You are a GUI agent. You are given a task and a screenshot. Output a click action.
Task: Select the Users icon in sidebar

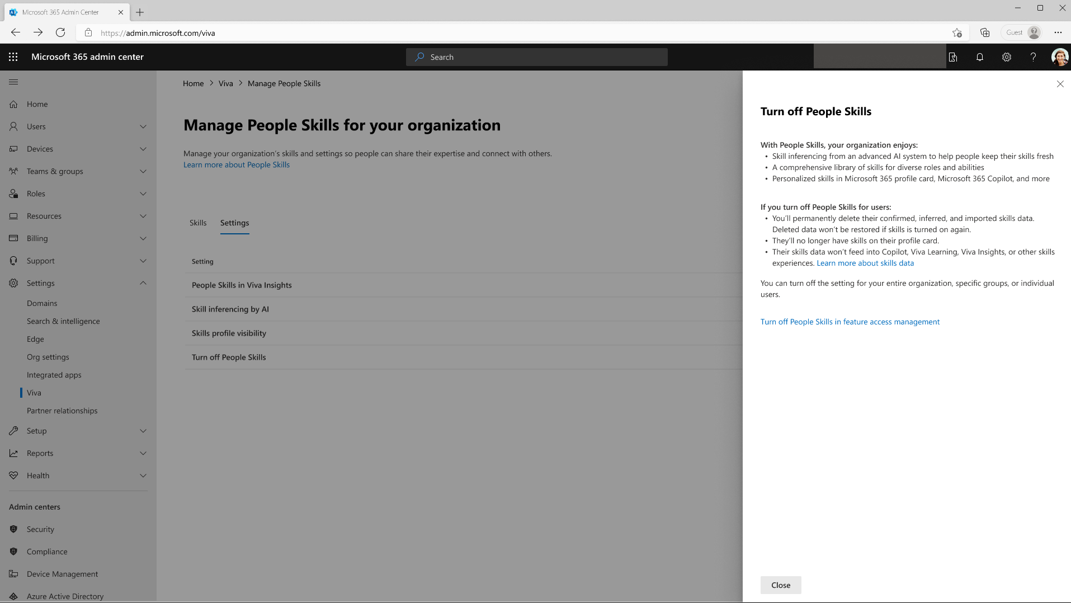[13, 126]
